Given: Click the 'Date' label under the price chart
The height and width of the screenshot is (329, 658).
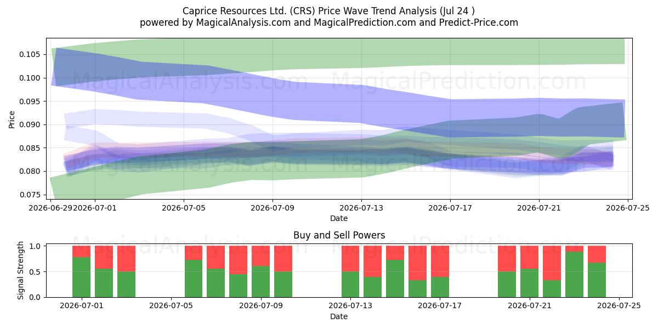Looking at the screenshot, I should (x=339, y=219).
